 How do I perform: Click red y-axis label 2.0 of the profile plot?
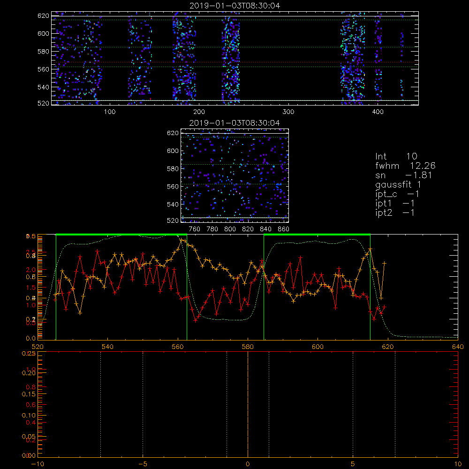point(31,270)
